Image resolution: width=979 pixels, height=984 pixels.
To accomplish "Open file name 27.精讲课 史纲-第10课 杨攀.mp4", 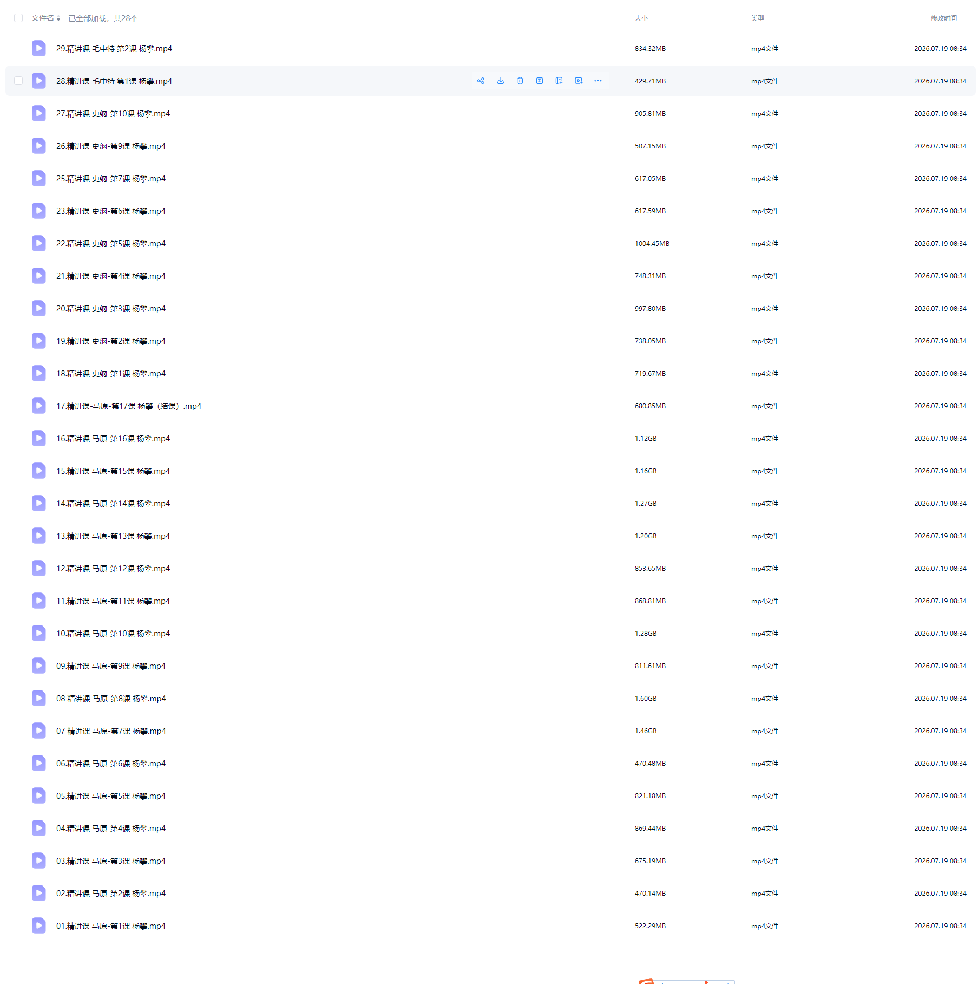I will [113, 114].
